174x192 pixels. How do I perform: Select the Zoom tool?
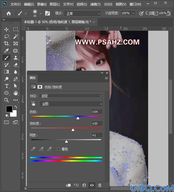pos(6,100)
